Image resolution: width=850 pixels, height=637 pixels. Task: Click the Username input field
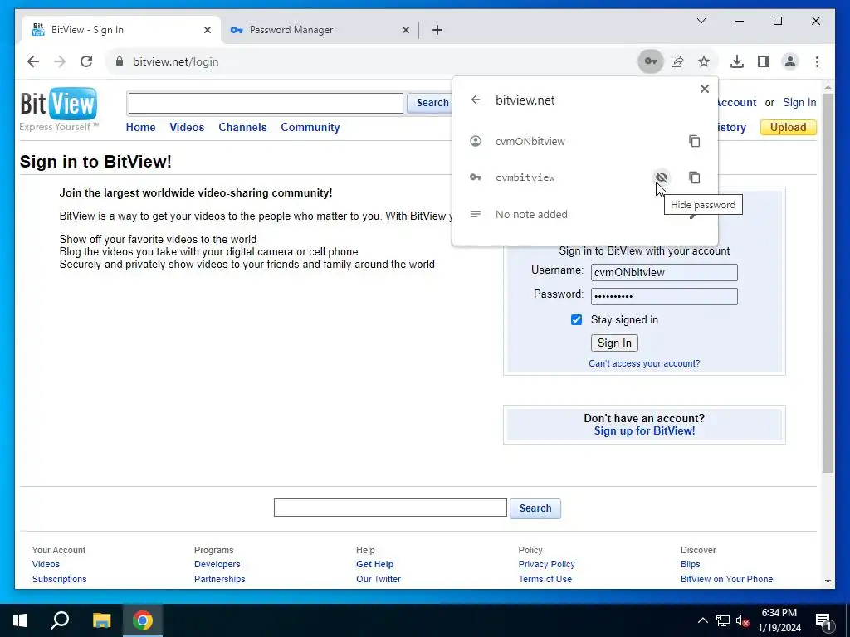point(664,272)
